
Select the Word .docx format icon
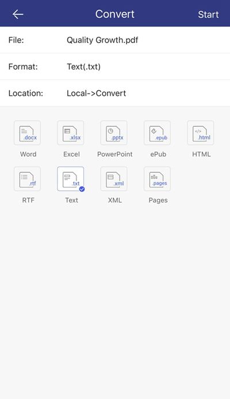tap(27, 133)
